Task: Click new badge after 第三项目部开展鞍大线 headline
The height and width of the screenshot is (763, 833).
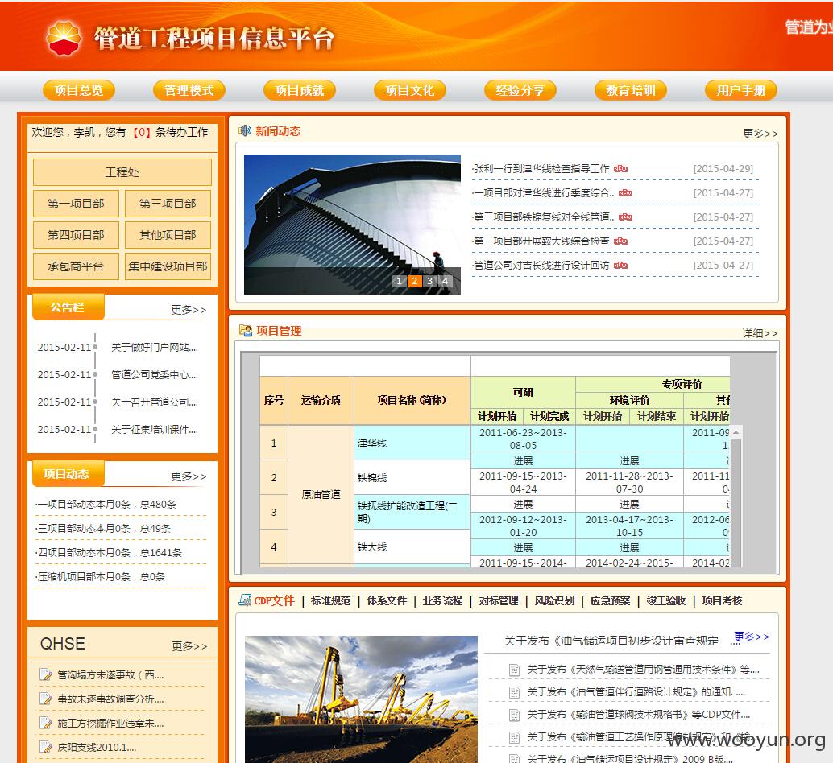Action: pyautogui.click(x=620, y=241)
